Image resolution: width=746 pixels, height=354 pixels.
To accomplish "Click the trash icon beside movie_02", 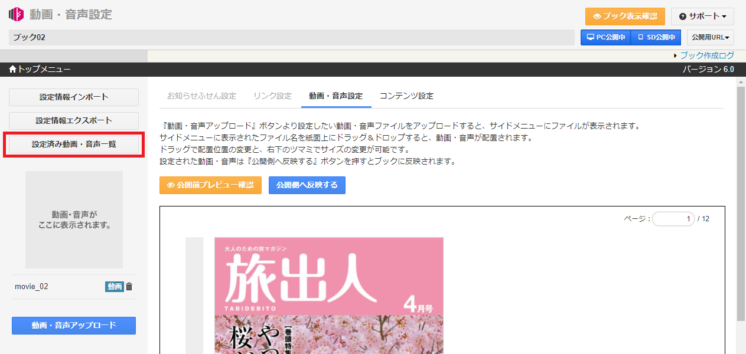I will (x=129, y=287).
